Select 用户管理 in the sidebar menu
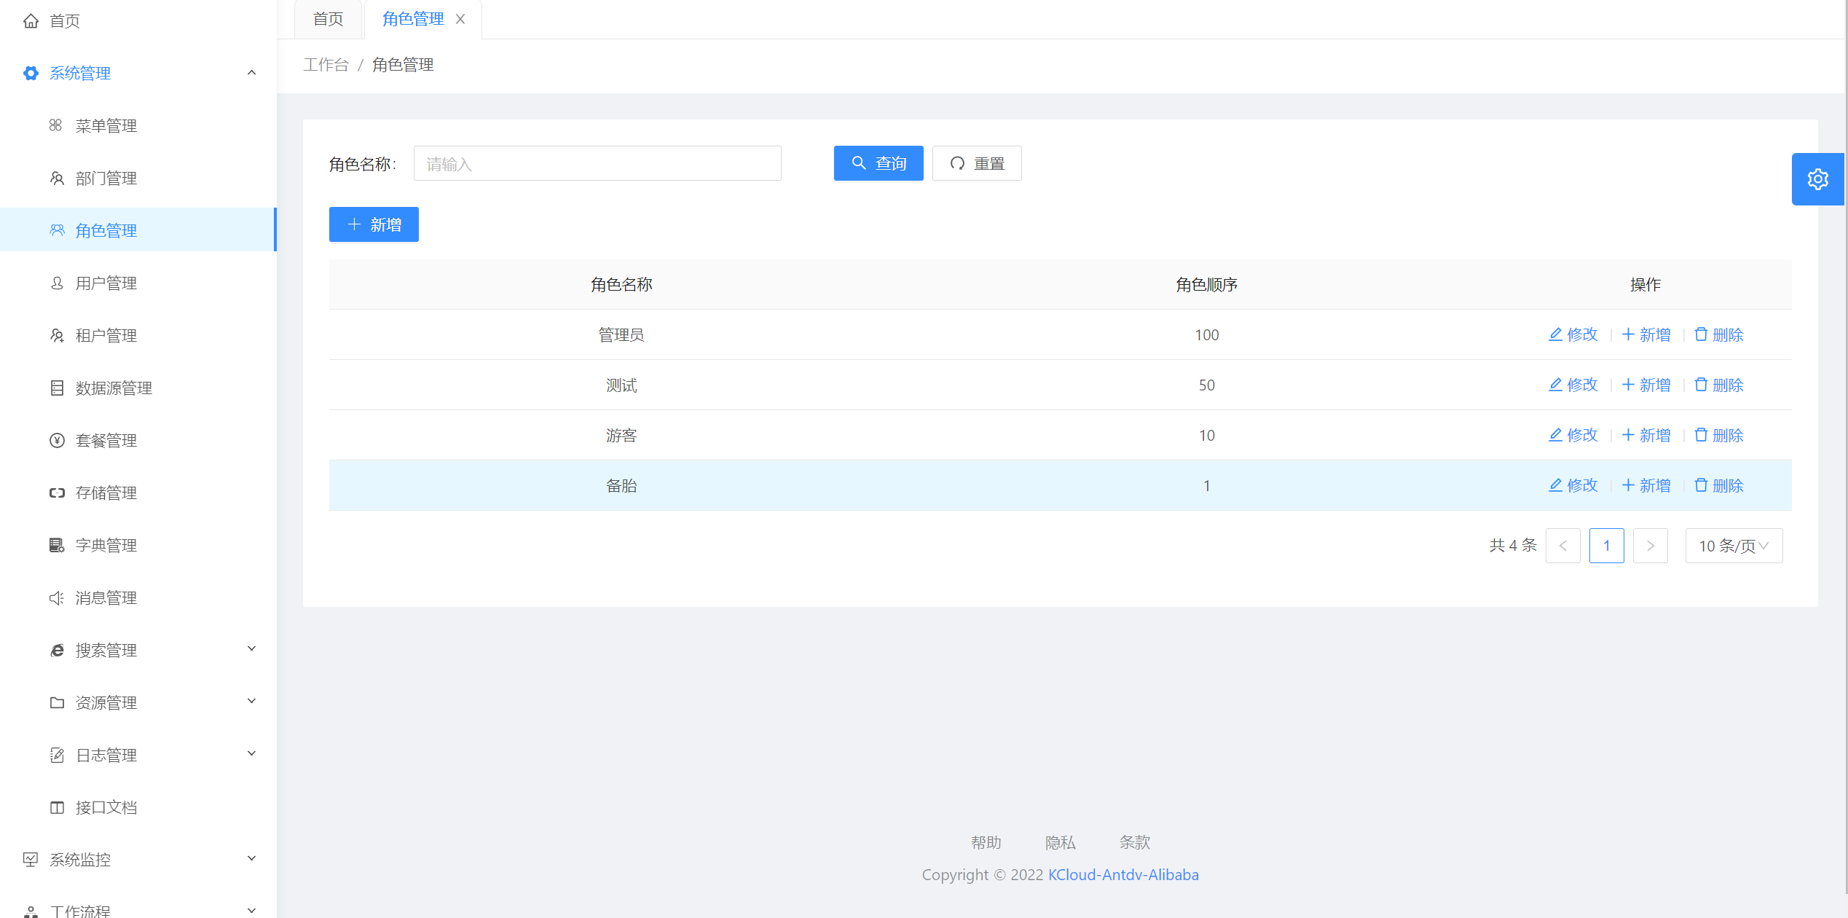The width and height of the screenshot is (1848, 918). (106, 283)
